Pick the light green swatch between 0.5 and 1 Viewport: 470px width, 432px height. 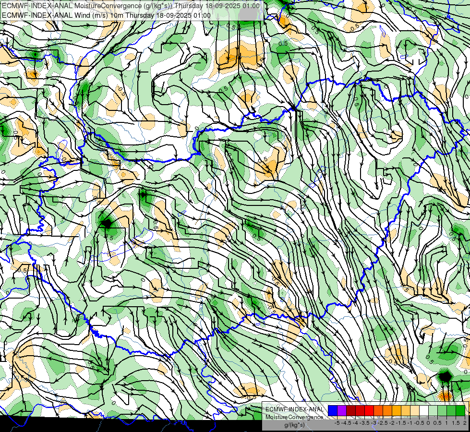[x=442, y=411]
